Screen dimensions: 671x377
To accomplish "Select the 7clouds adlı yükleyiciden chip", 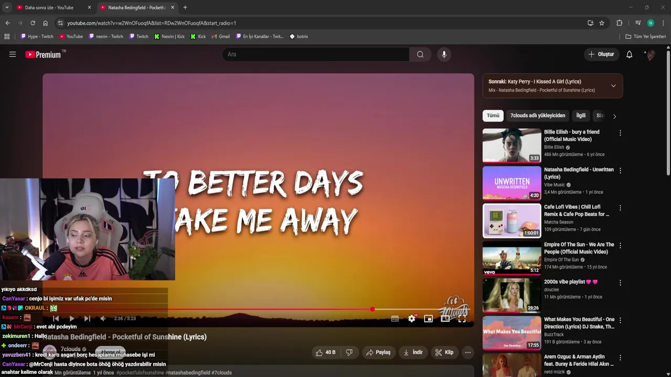I will [x=538, y=116].
